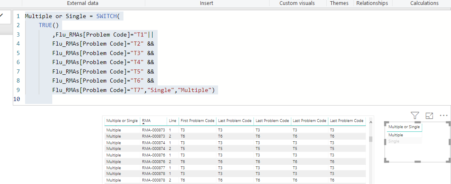Select the Single slicer item
451x184 pixels.
tap(394, 141)
